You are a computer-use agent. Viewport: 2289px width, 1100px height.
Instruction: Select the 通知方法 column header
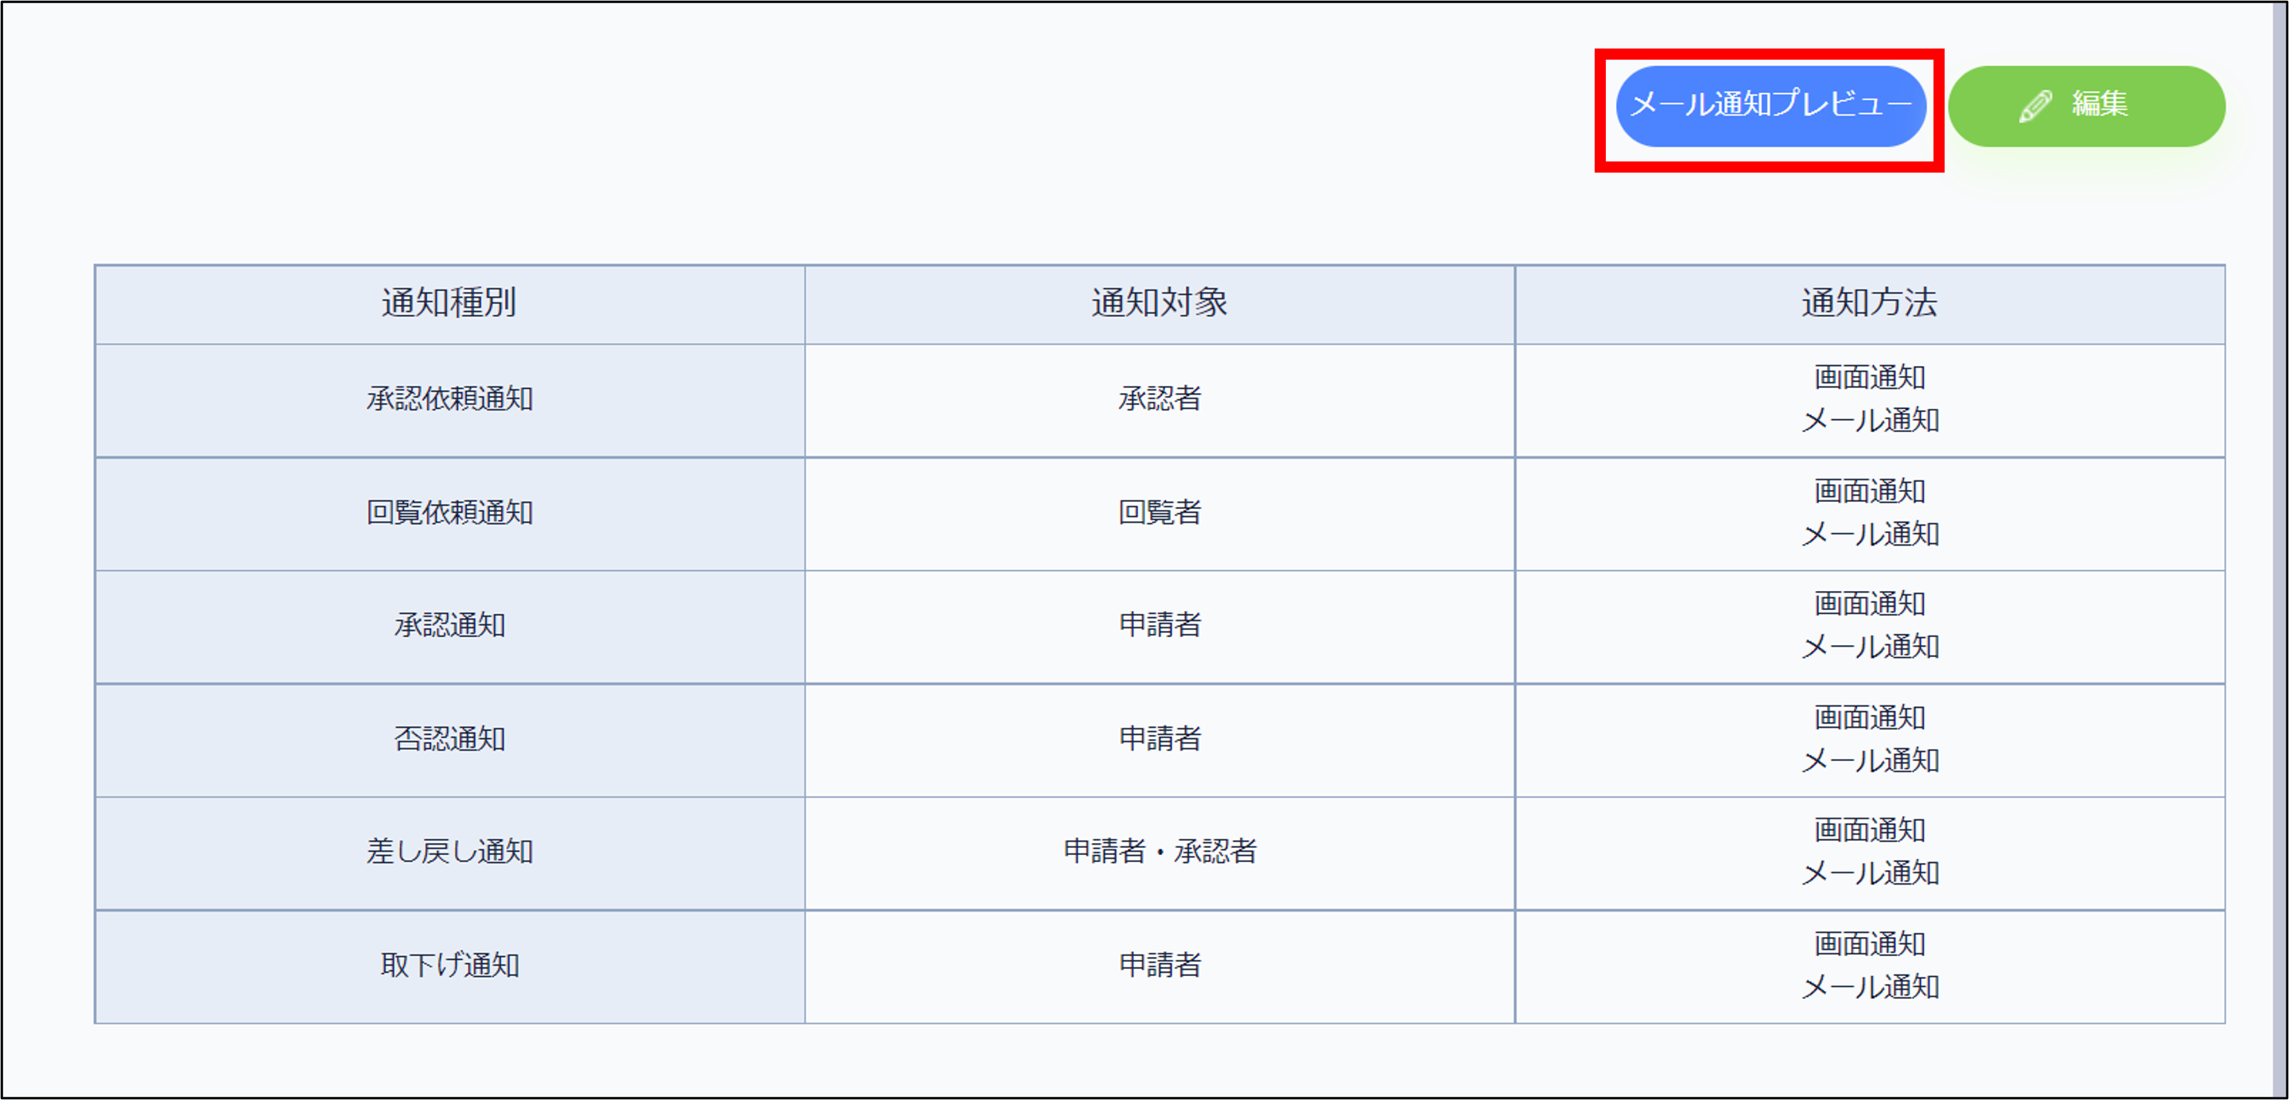coord(1869,303)
